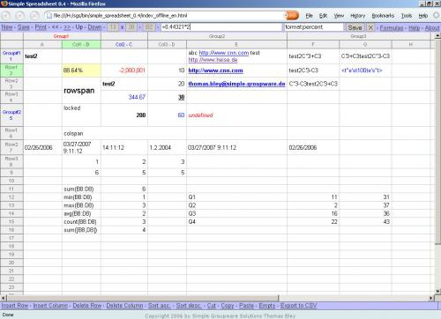Open the spreadsheet Help link
Viewport: 441px width, 319px height.
click(415, 28)
